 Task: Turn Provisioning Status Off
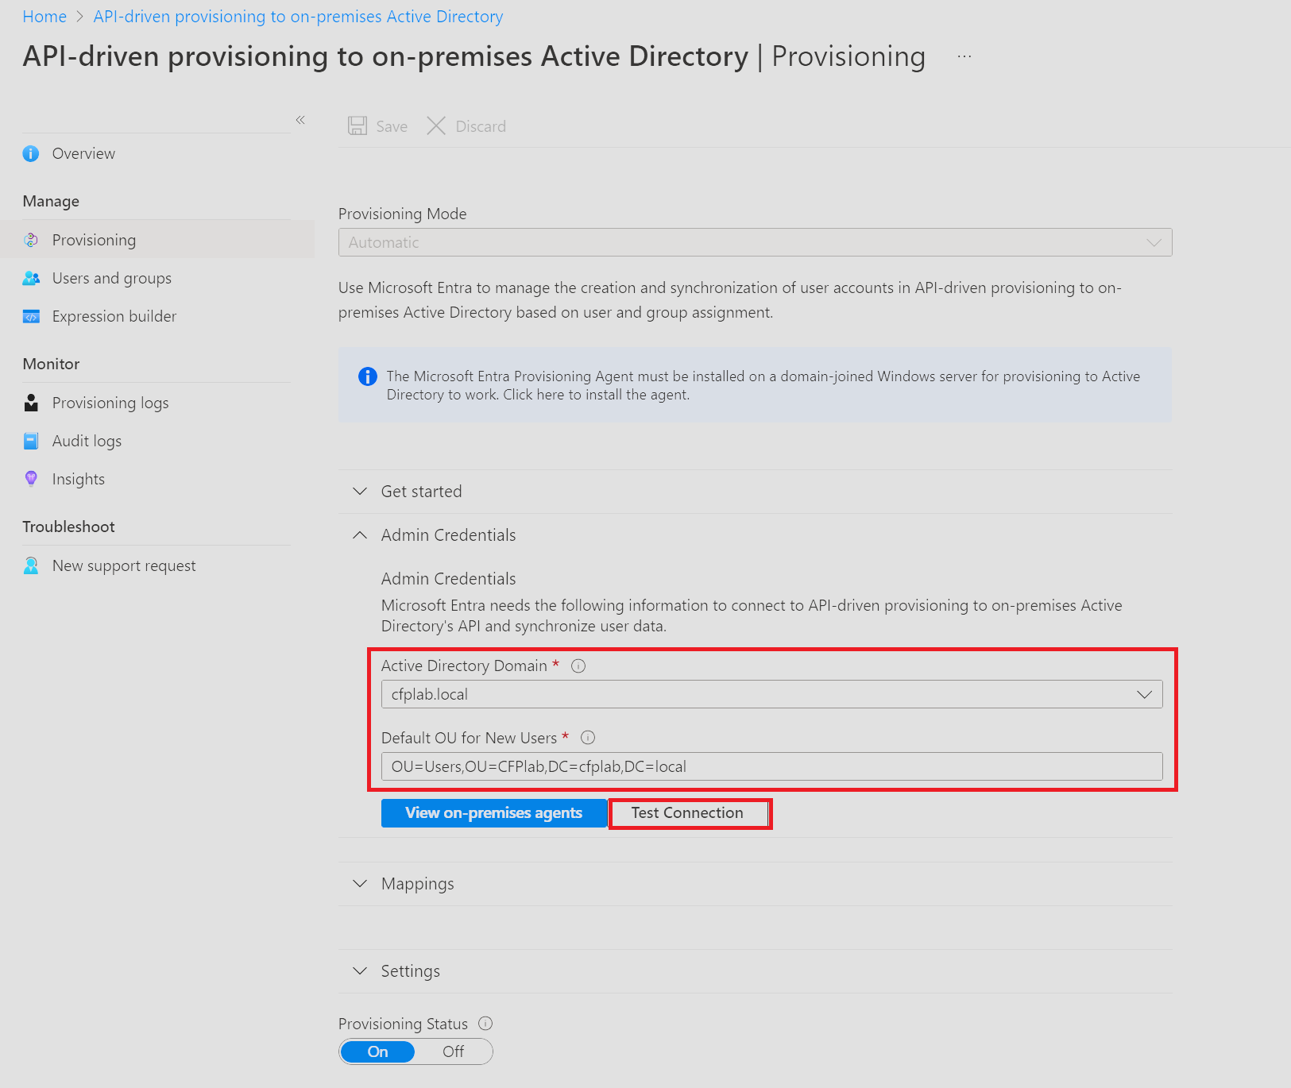[x=453, y=1051]
